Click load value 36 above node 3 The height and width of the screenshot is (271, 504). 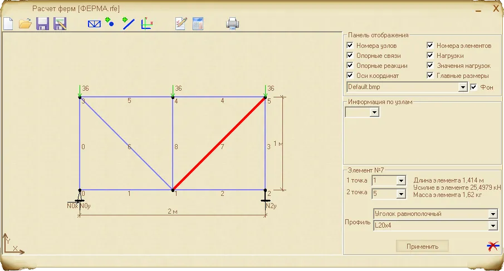(x=85, y=88)
